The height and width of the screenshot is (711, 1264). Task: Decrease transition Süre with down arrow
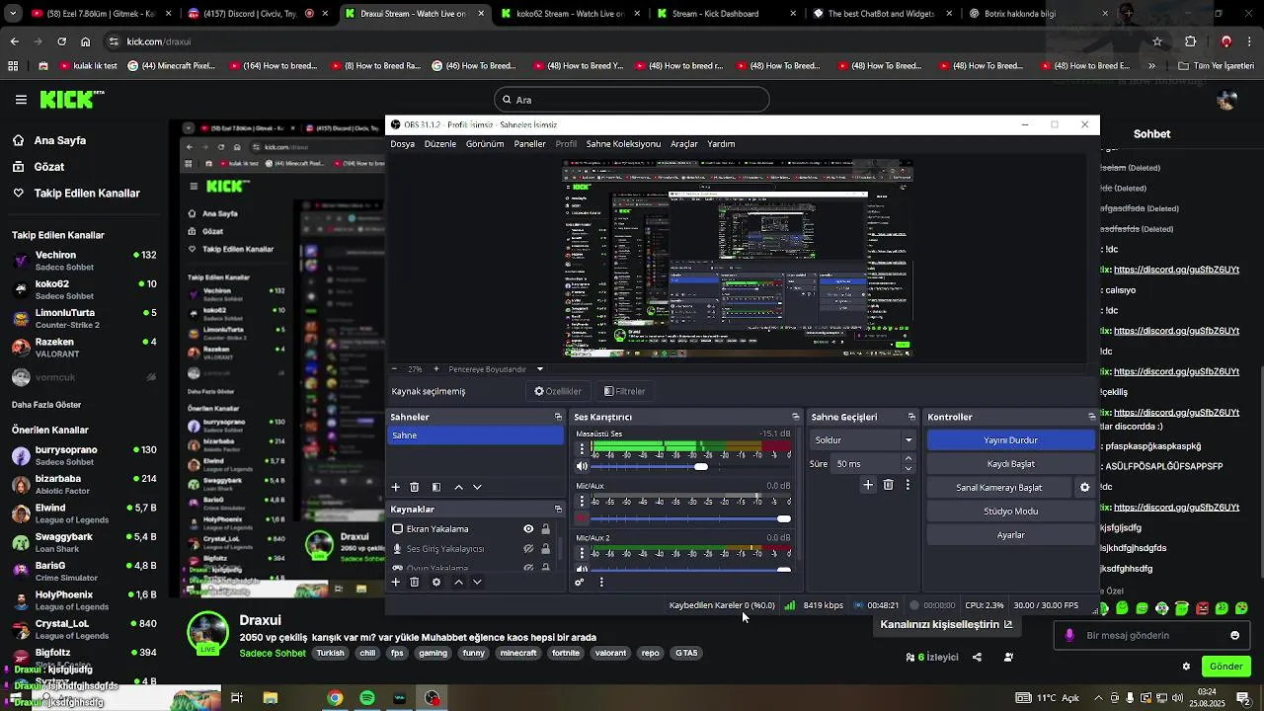click(x=908, y=468)
